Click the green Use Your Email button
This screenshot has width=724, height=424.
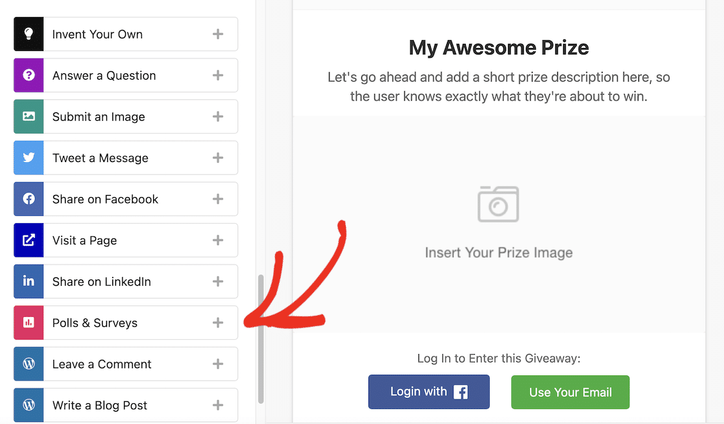[570, 392]
